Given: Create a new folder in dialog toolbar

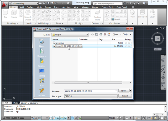Looking at the screenshot, I should [x=109, y=34].
